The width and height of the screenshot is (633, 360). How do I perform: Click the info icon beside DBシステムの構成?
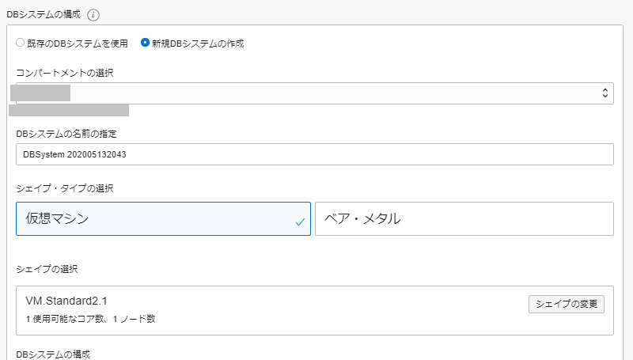coord(94,14)
